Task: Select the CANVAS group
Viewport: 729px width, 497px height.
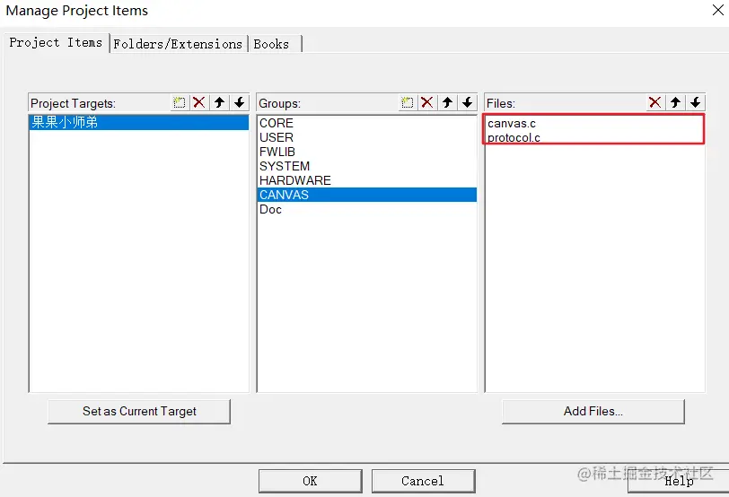Action: click(x=366, y=195)
